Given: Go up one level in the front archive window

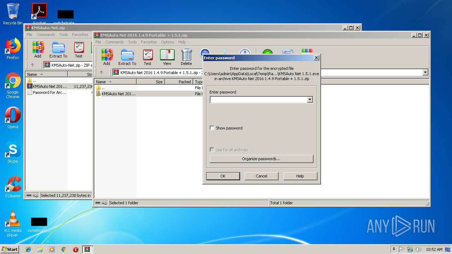Looking at the screenshot, I should 101,72.
